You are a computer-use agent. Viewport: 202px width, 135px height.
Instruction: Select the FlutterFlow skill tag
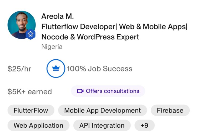[31, 110]
